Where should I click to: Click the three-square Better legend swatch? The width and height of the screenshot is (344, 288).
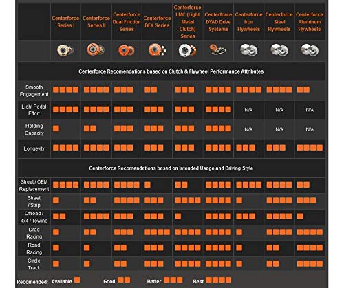(173, 280)
